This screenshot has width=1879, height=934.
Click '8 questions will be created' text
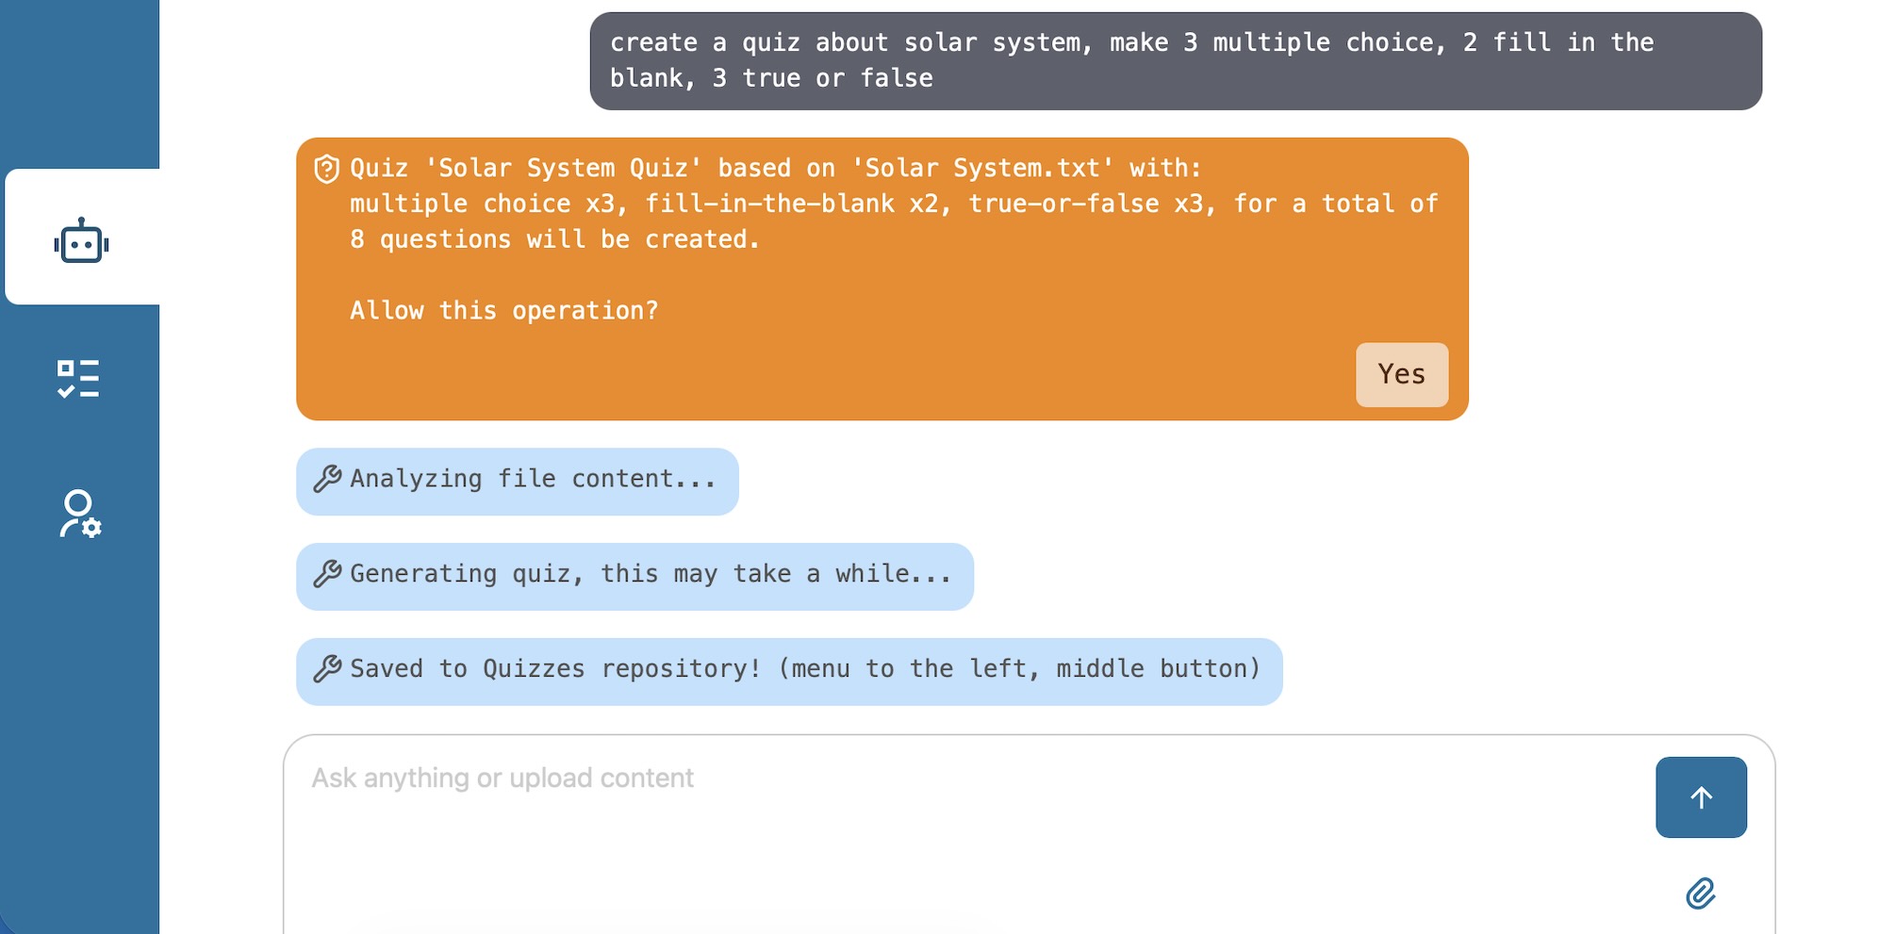point(554,239)
